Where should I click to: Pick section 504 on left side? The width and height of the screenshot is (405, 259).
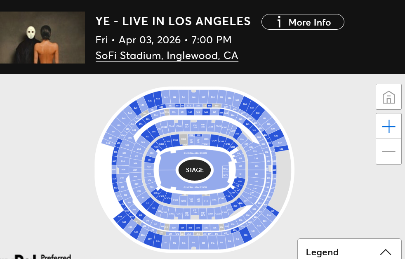[x=120, y=216]
